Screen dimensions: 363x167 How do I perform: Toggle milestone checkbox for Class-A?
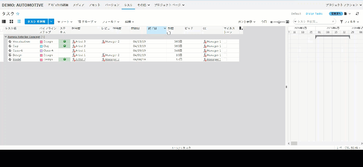(225, 50)
